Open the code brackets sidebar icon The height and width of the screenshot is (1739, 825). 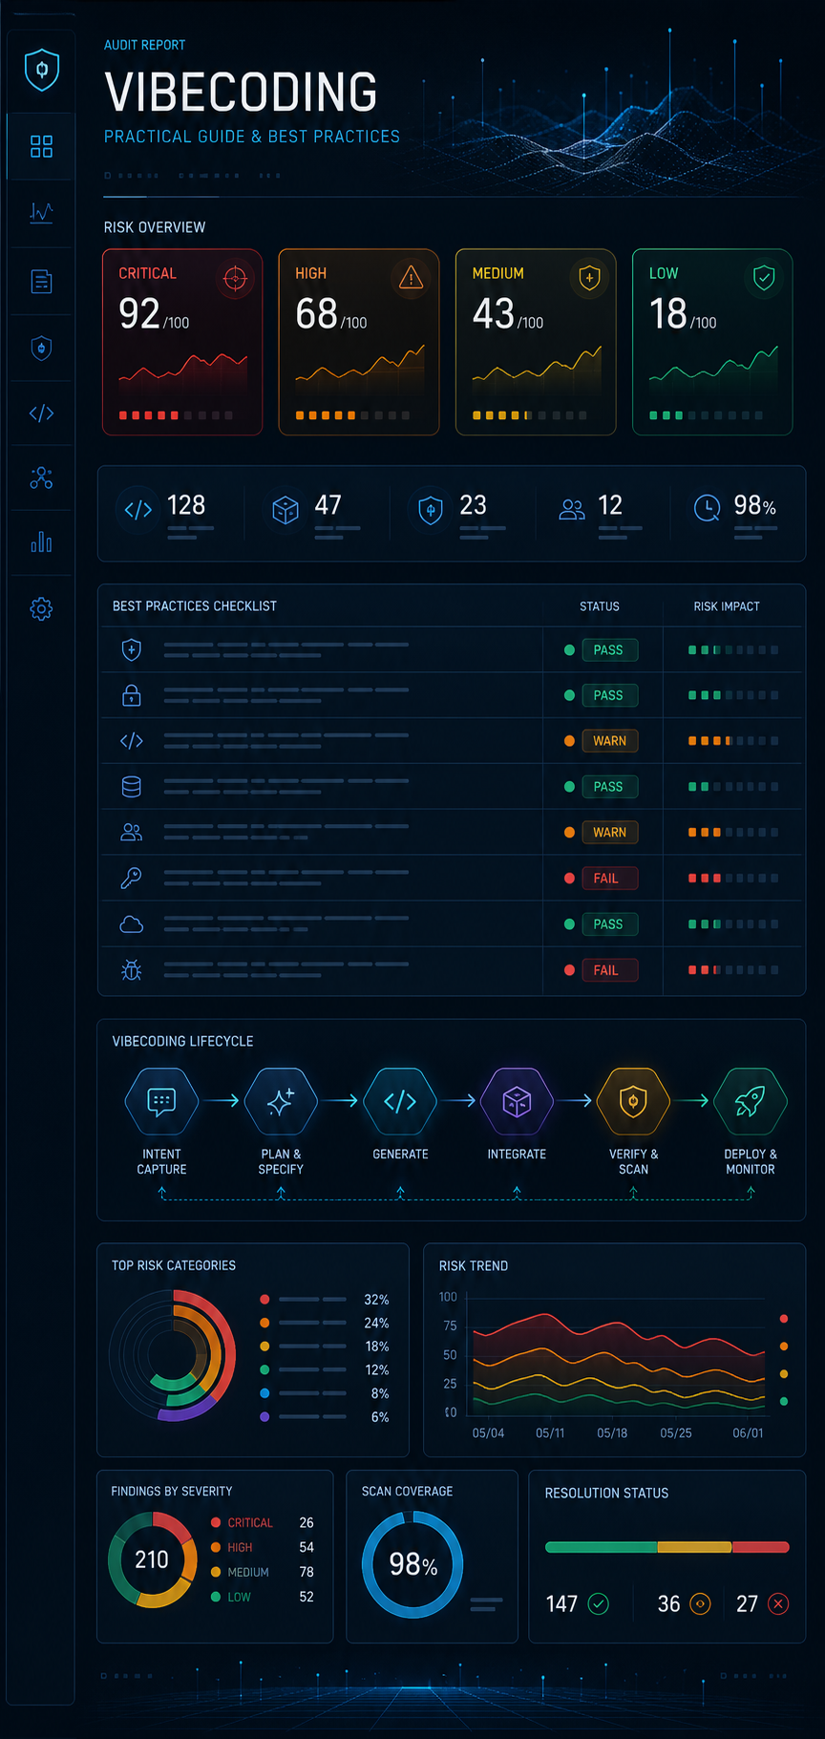[x=41, y=414]
